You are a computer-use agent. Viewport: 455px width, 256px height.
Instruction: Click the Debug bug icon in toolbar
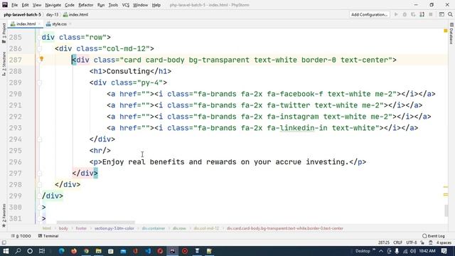[405, 14]
